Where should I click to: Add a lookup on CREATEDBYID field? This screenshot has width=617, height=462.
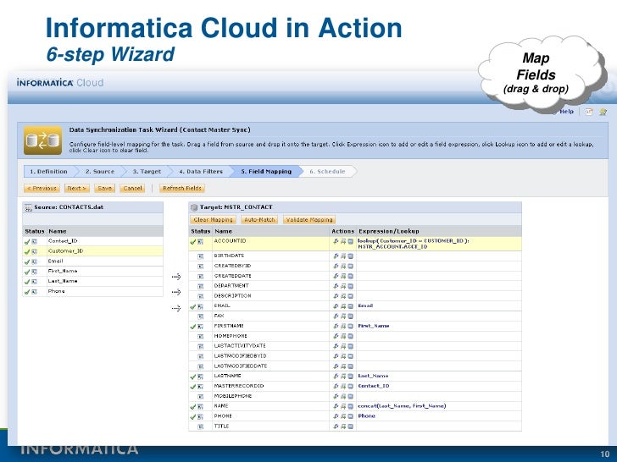pos(343,266)
